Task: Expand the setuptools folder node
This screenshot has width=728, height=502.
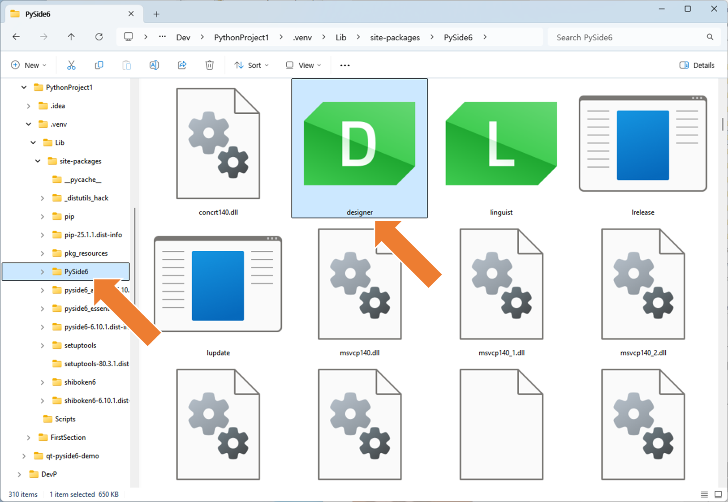Action: (42, 346)
